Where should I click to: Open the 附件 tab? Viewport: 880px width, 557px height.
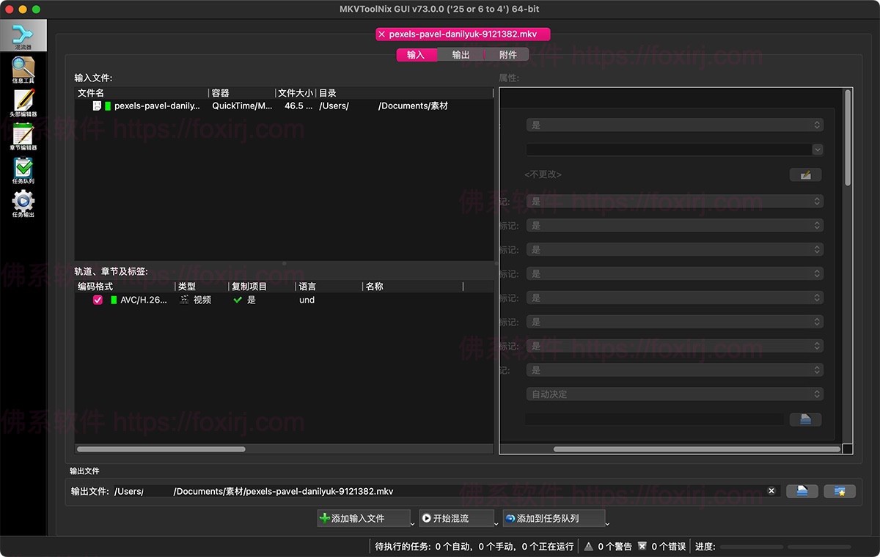point(508,54)
